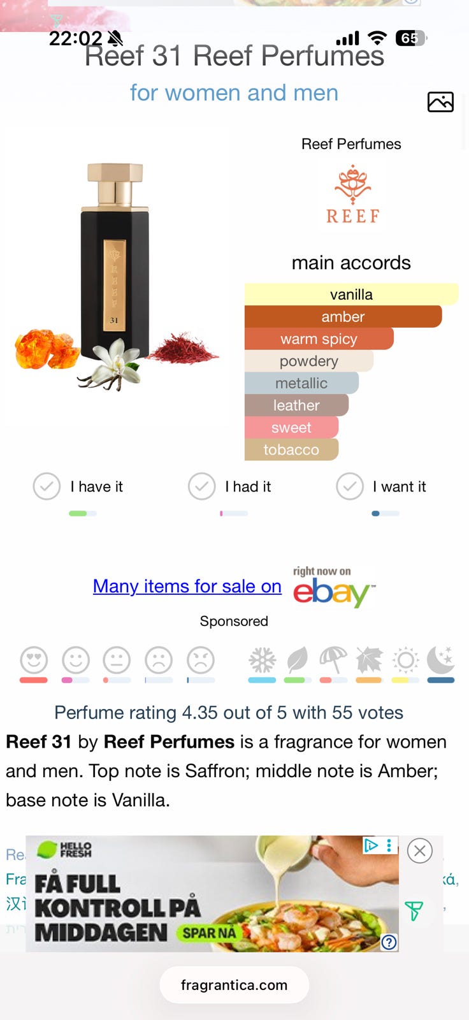Choose the night moon icon

(x=440, y=660)
